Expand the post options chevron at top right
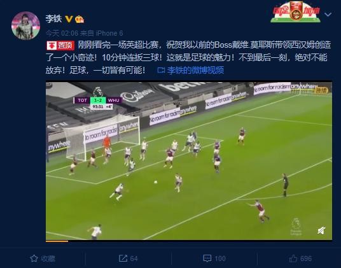The width and height of the screenshot is (341, 268). [328, 15]
